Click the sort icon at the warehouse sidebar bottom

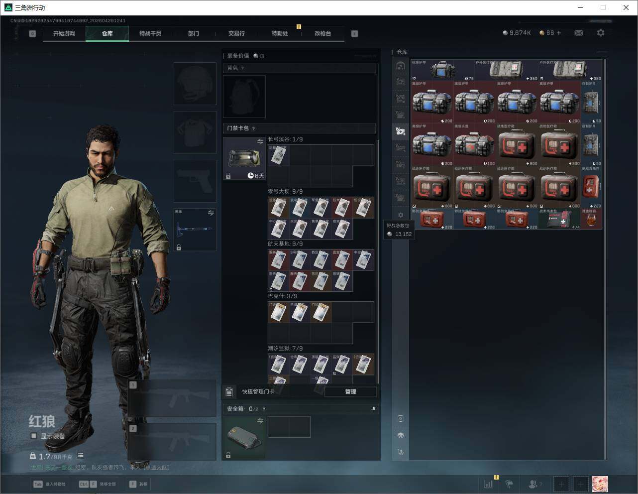point(401,452)
